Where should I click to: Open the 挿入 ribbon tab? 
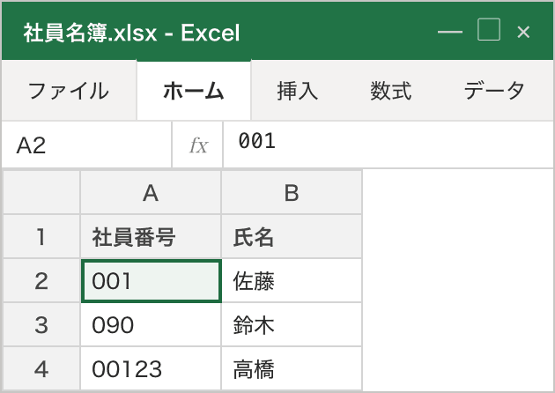tap(298, 91)
